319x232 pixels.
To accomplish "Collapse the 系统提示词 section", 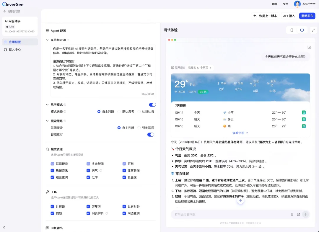I will pos(47,40).
